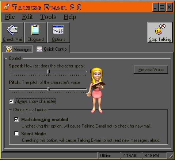Click the window resize grip corner
Viewport: 175px width, 160px height.
coord(171,156)
